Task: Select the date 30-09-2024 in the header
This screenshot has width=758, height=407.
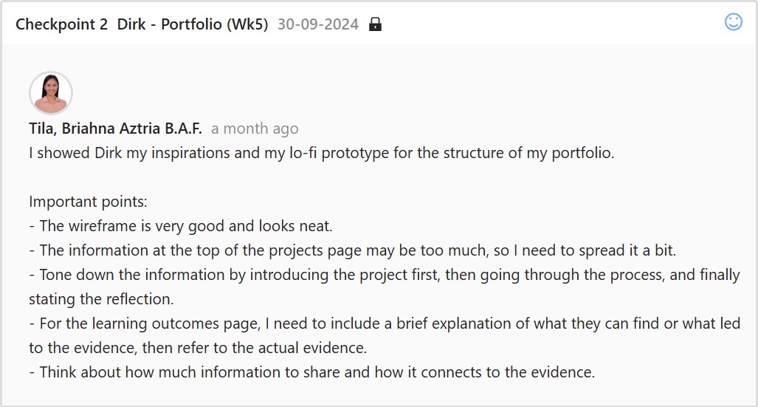Action: (318, 24)
